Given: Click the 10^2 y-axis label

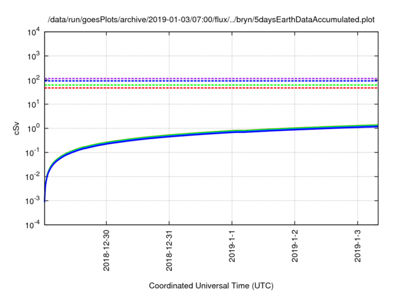Looking at the screenshot, I should tap(34, 80).
